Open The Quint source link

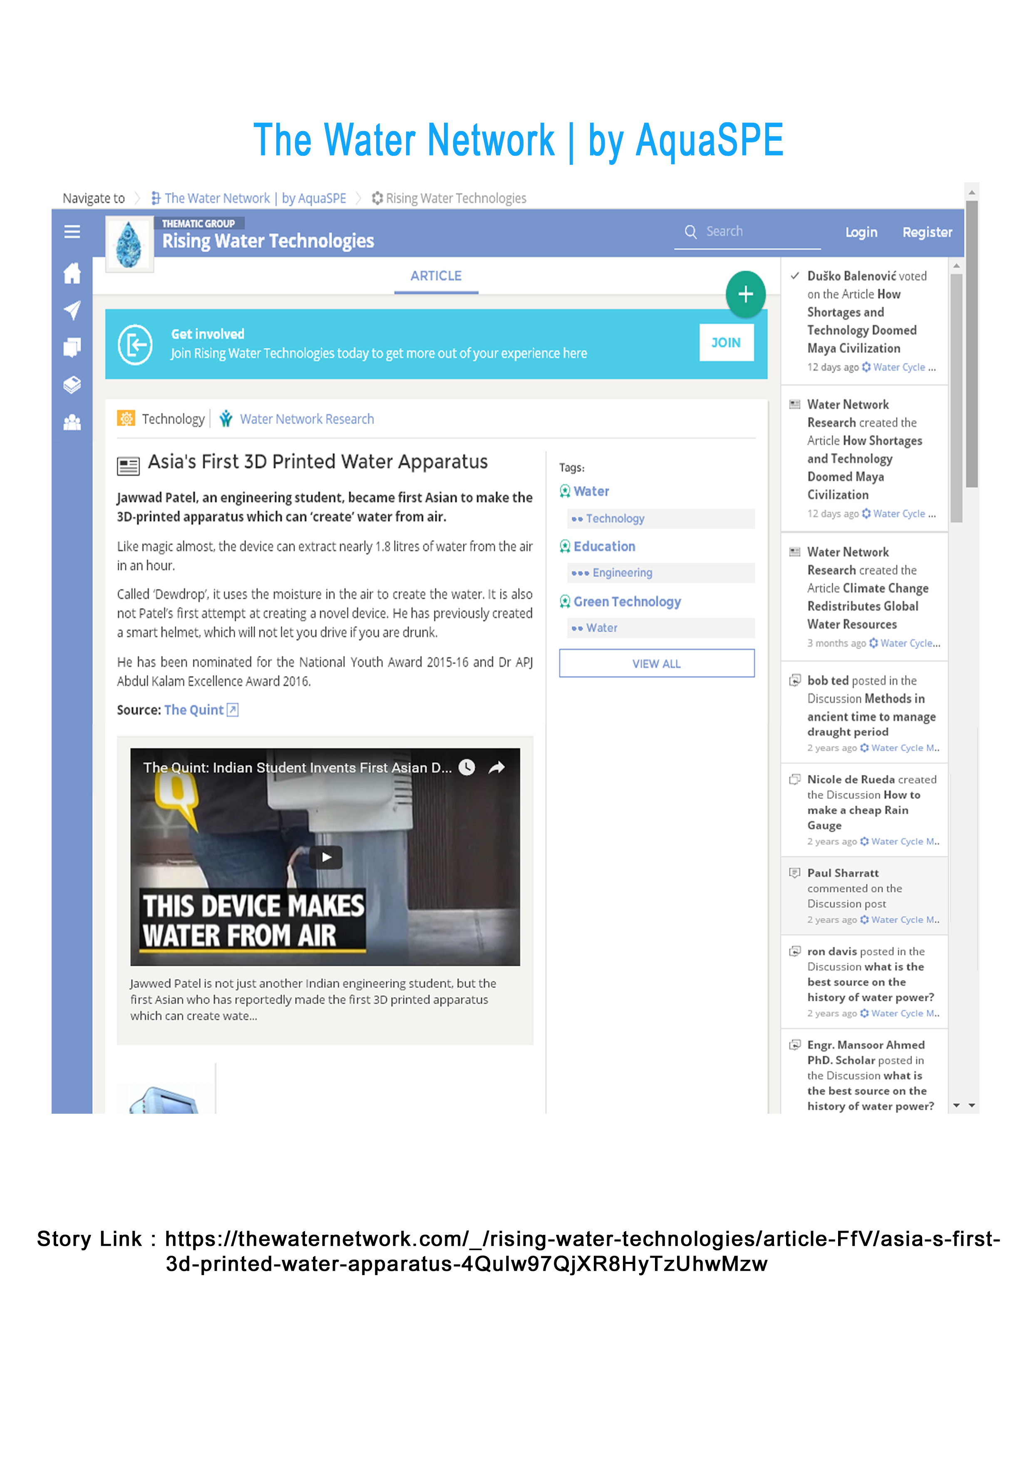click(x=194, y=710)
